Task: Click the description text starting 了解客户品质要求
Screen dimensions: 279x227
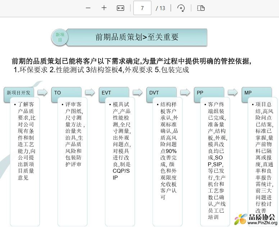Action: [x=26, y=141]
